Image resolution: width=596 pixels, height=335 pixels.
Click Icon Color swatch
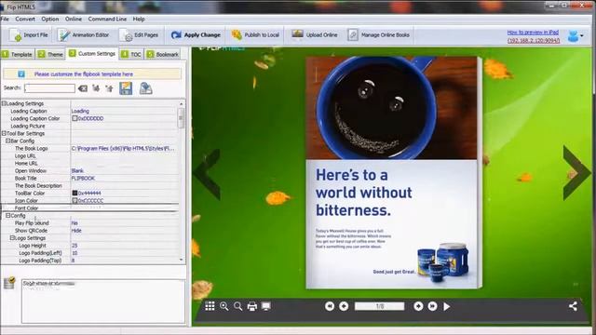pos(74,201)
